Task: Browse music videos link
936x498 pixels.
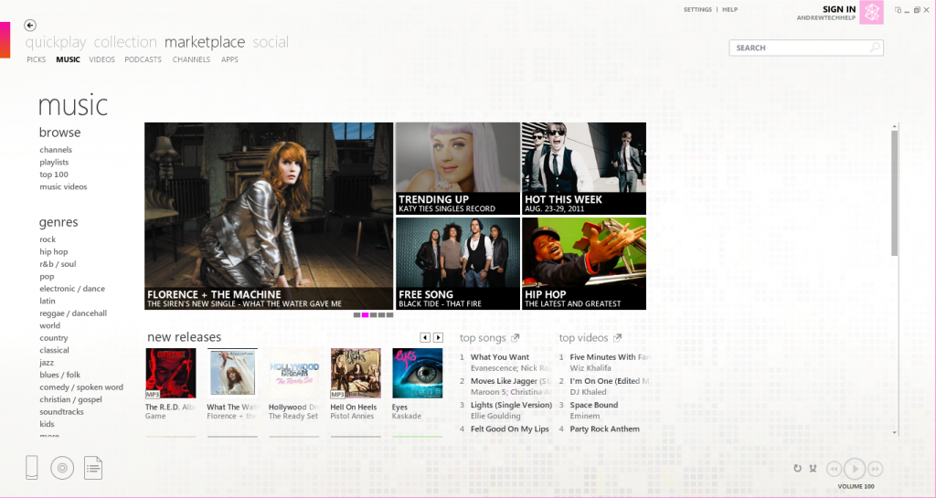Action: click(63, 186)
